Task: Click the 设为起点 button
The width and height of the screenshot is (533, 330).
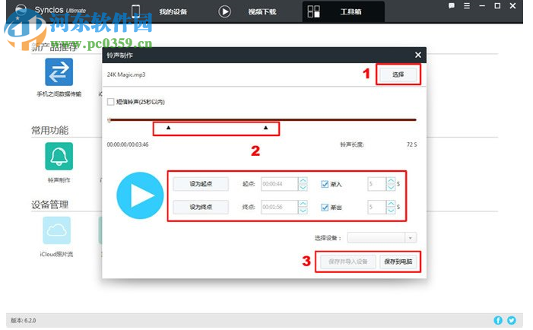Action: (x=201, y=184)
